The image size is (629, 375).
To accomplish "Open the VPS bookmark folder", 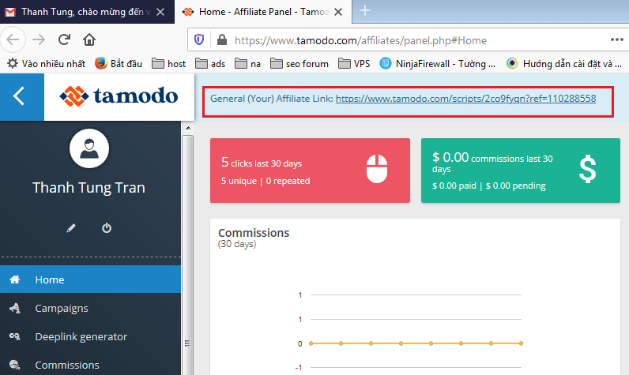I will (x=354, y=64).
